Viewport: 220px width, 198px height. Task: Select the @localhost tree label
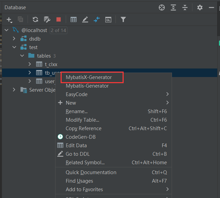pos(34,30)
